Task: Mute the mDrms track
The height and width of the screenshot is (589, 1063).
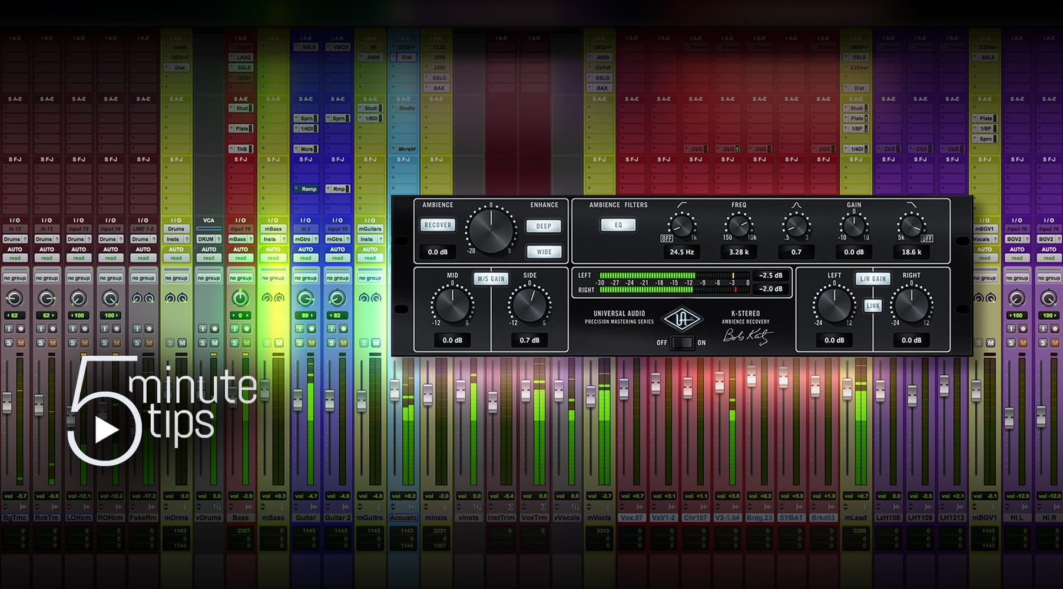Action: (x=182, y=343)
